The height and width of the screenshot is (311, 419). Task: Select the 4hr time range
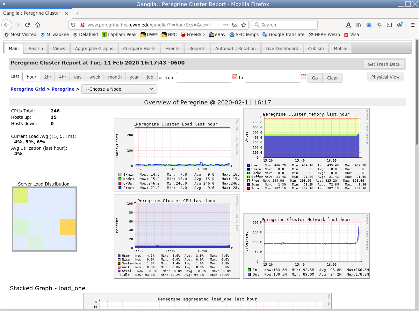[63, 77]
